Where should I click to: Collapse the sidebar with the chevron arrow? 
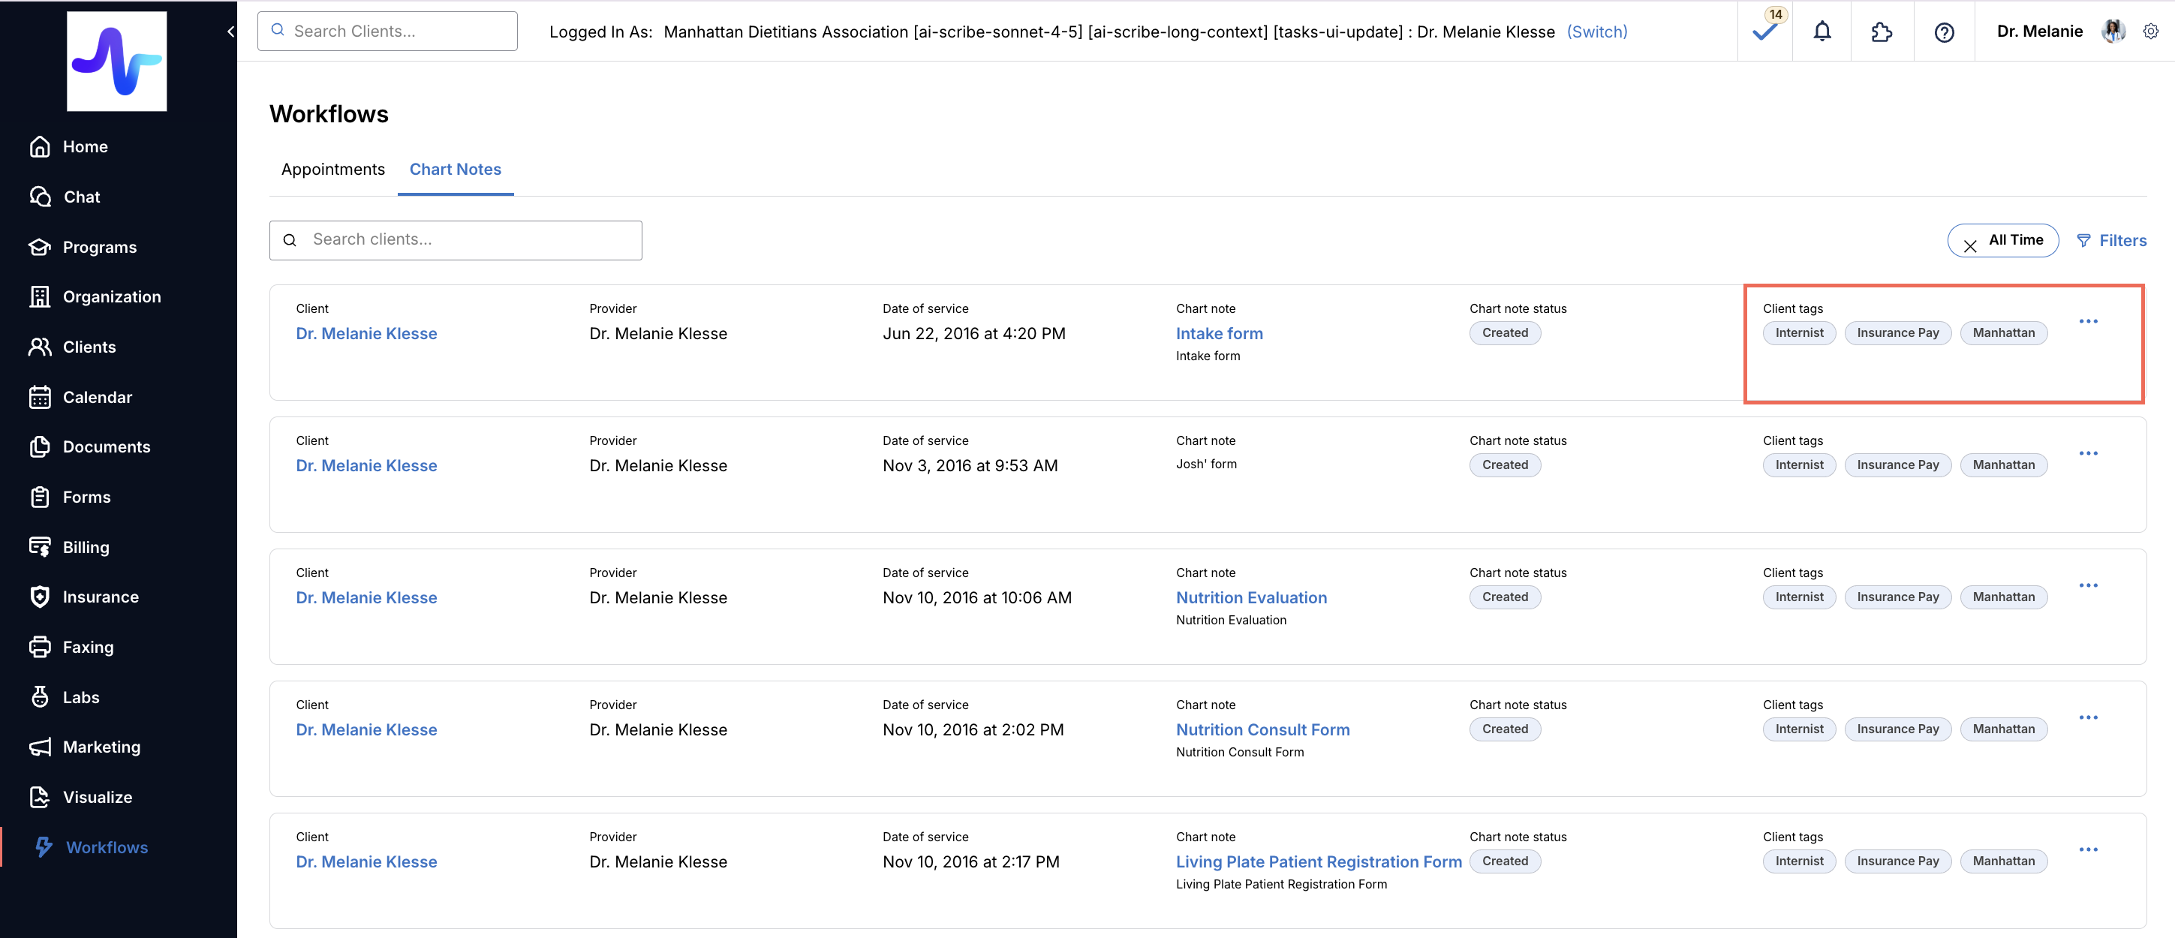[230, 32]
